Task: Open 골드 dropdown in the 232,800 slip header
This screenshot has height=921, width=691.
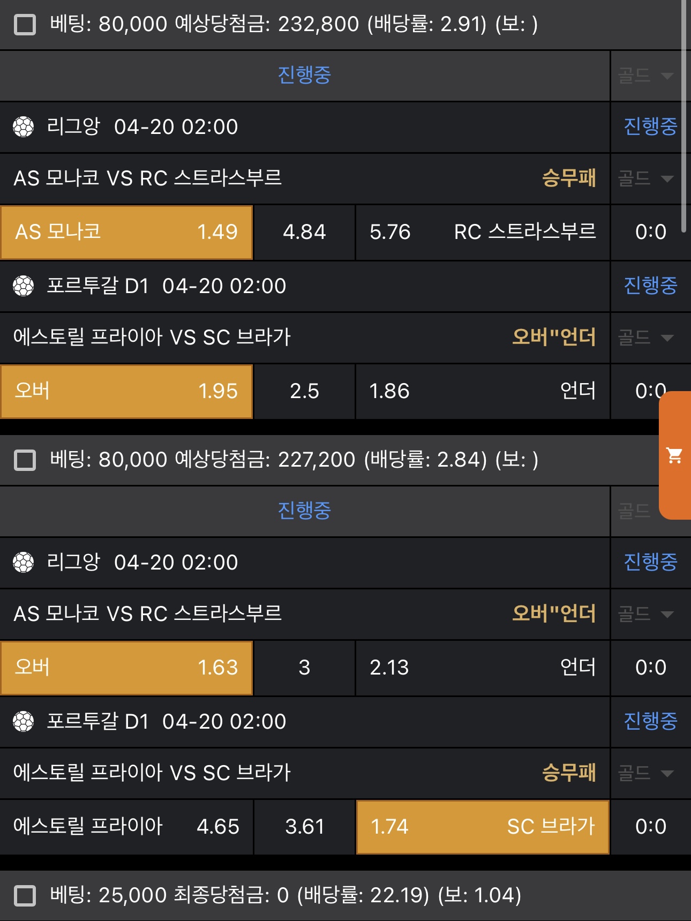Action: point(645,76)
